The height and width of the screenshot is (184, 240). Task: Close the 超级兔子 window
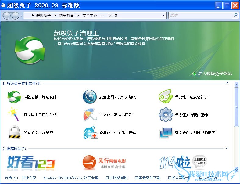[x=235, y=5]
